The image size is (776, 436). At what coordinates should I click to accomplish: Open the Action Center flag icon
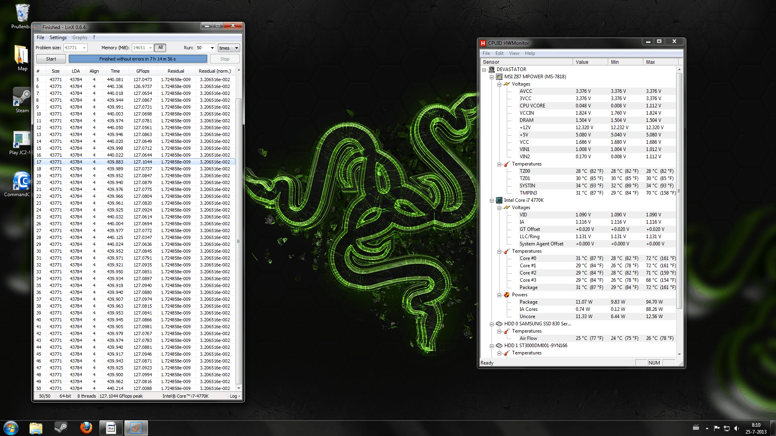click(x=717, y=428)
